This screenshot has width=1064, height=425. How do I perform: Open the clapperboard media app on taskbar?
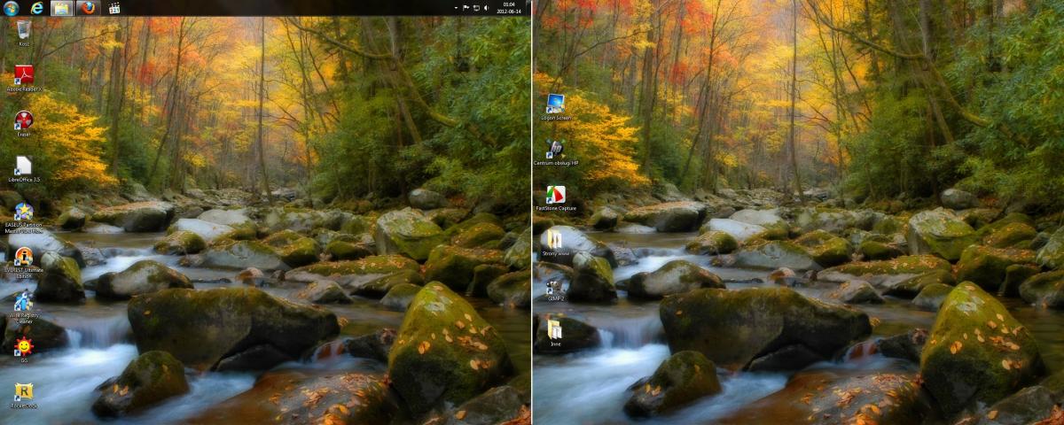[113, 8]
